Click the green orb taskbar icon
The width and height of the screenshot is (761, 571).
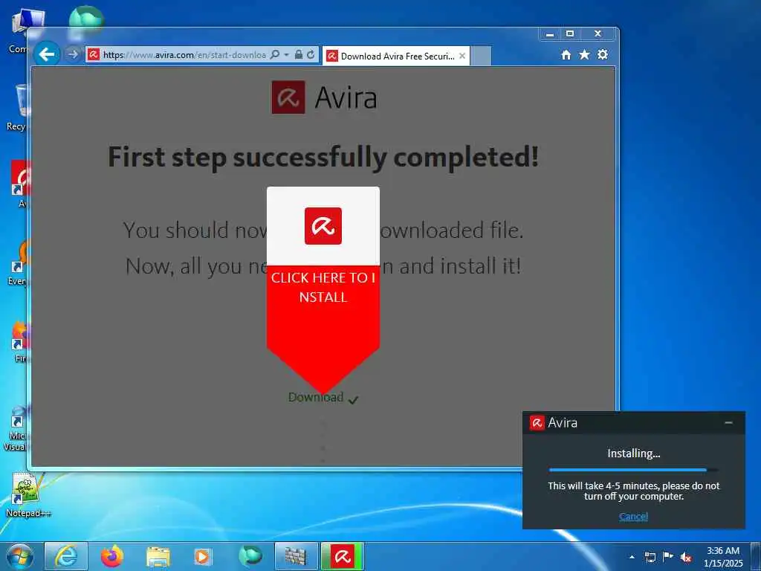click(250, 556)
